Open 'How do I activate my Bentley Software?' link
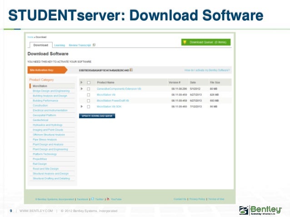 pos(207,70)
